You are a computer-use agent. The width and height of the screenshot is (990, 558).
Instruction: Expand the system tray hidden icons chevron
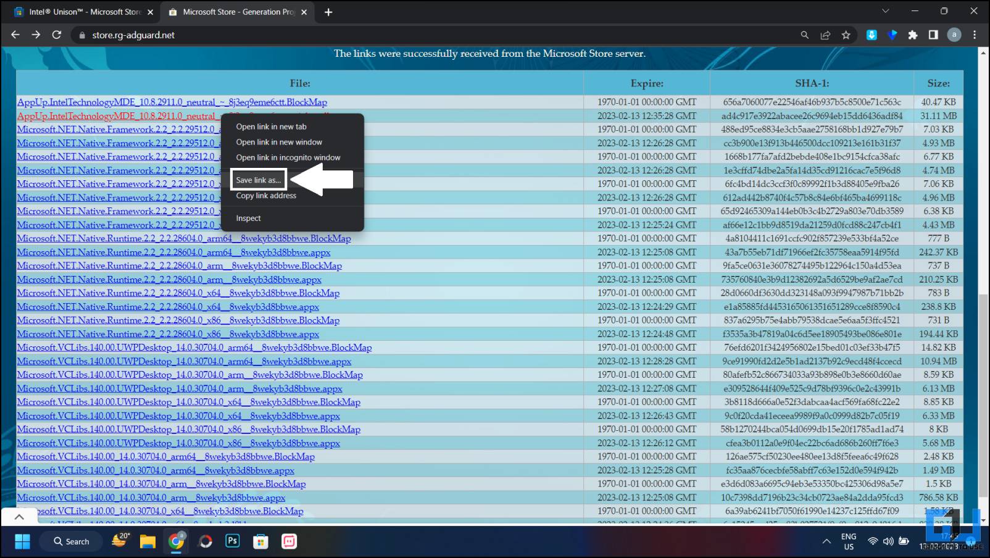coord(826,541)
